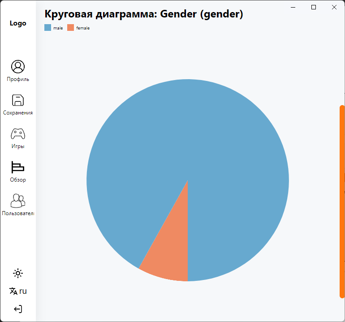Open the Профиль user icon

(18, 67)
